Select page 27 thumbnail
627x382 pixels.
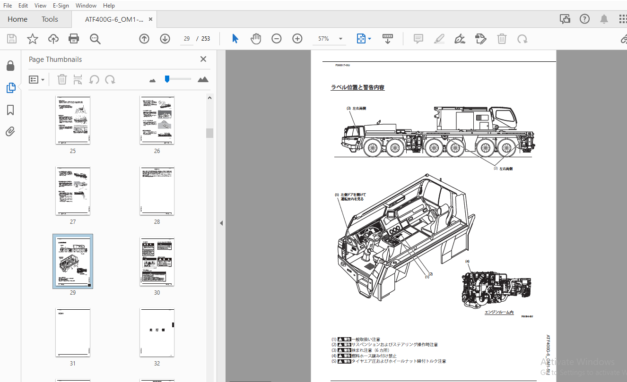[73, 191]
